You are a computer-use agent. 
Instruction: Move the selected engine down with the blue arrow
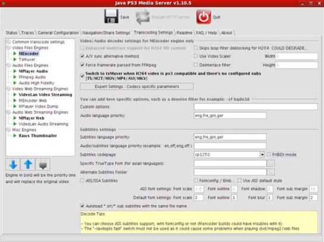[13, 165]
